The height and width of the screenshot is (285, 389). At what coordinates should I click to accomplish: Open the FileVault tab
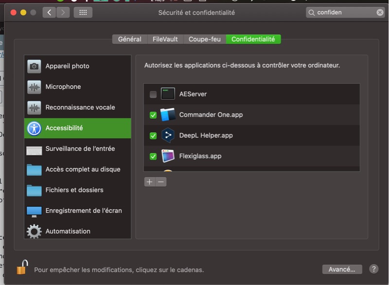(165, 39)
